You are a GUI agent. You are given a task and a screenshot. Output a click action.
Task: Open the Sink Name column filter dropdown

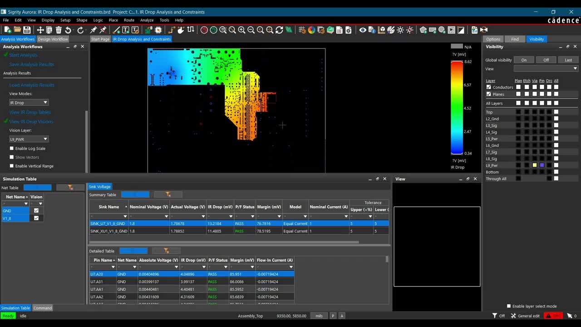pyautogui.click(x=125, y=217)
